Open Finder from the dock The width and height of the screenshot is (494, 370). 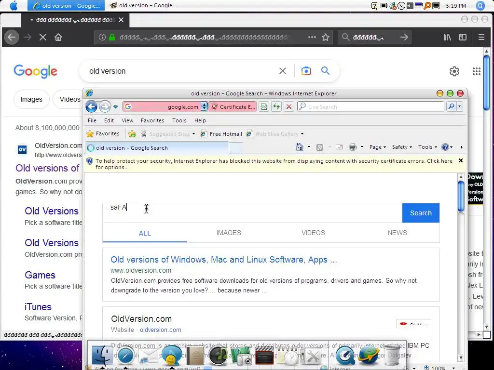[102, 355]
